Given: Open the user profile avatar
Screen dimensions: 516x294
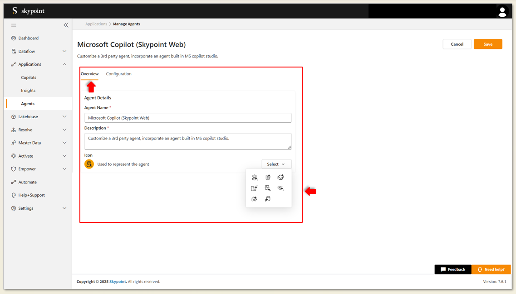Looking at the screenshot, I should coord(502,11).
